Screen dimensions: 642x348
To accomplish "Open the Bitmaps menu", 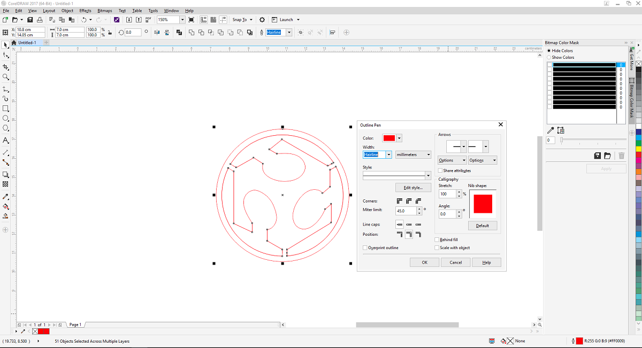I will [x=105, y=11].
